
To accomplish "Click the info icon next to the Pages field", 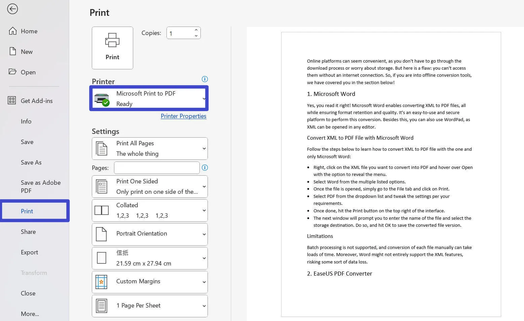I will [204, 168].
